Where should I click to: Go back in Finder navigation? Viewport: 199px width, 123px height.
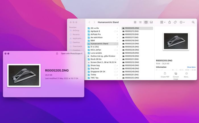click(89, 22)
